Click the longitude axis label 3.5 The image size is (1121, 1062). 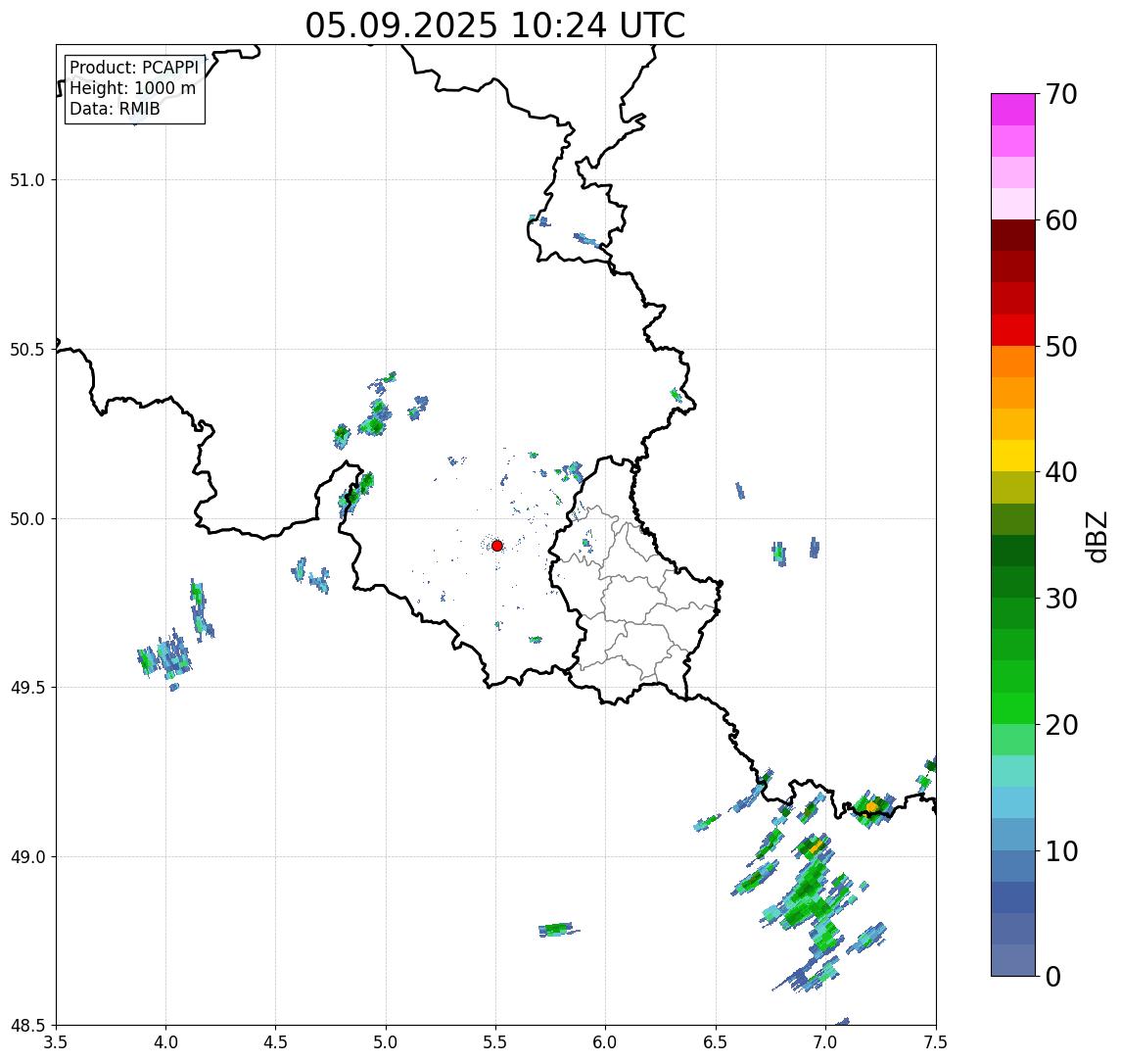pos(56,1041)
